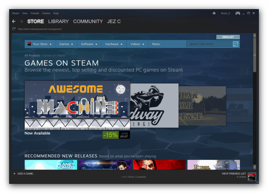Open VIEW FRIENDS LIST
Screen dimensions: 268x193
(x=234, y=173)
